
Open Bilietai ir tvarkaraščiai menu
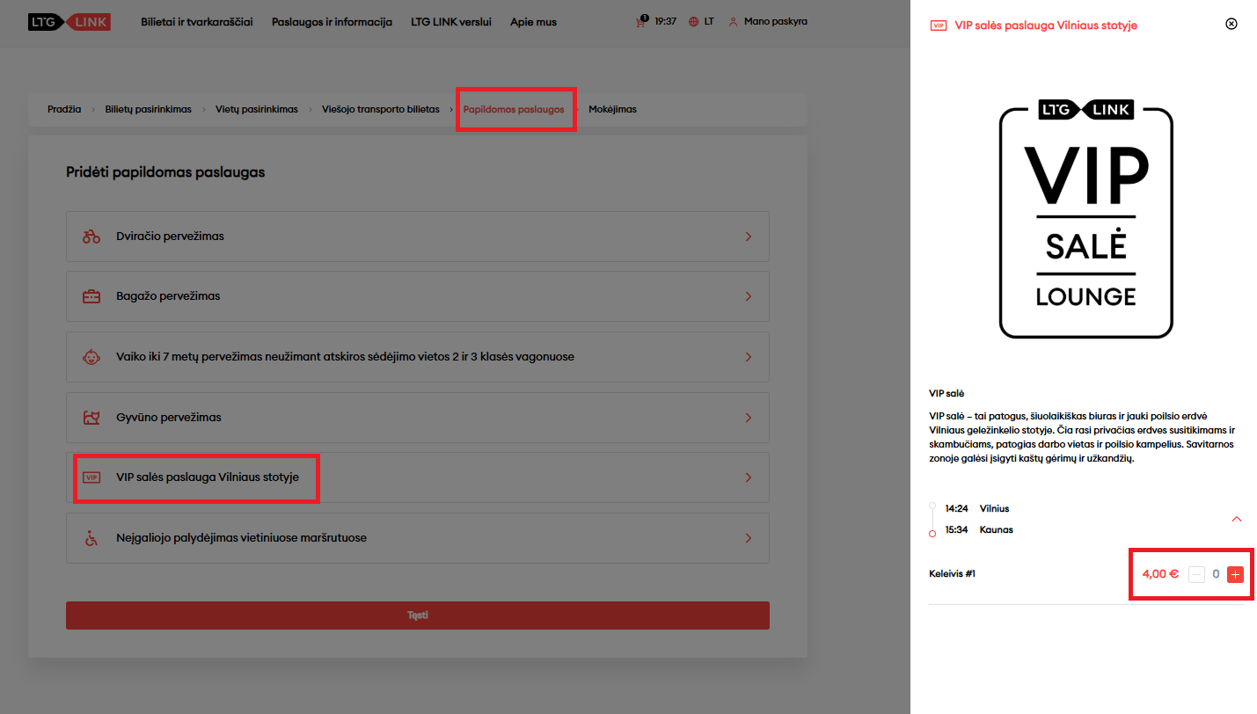(x=196, y=22)
